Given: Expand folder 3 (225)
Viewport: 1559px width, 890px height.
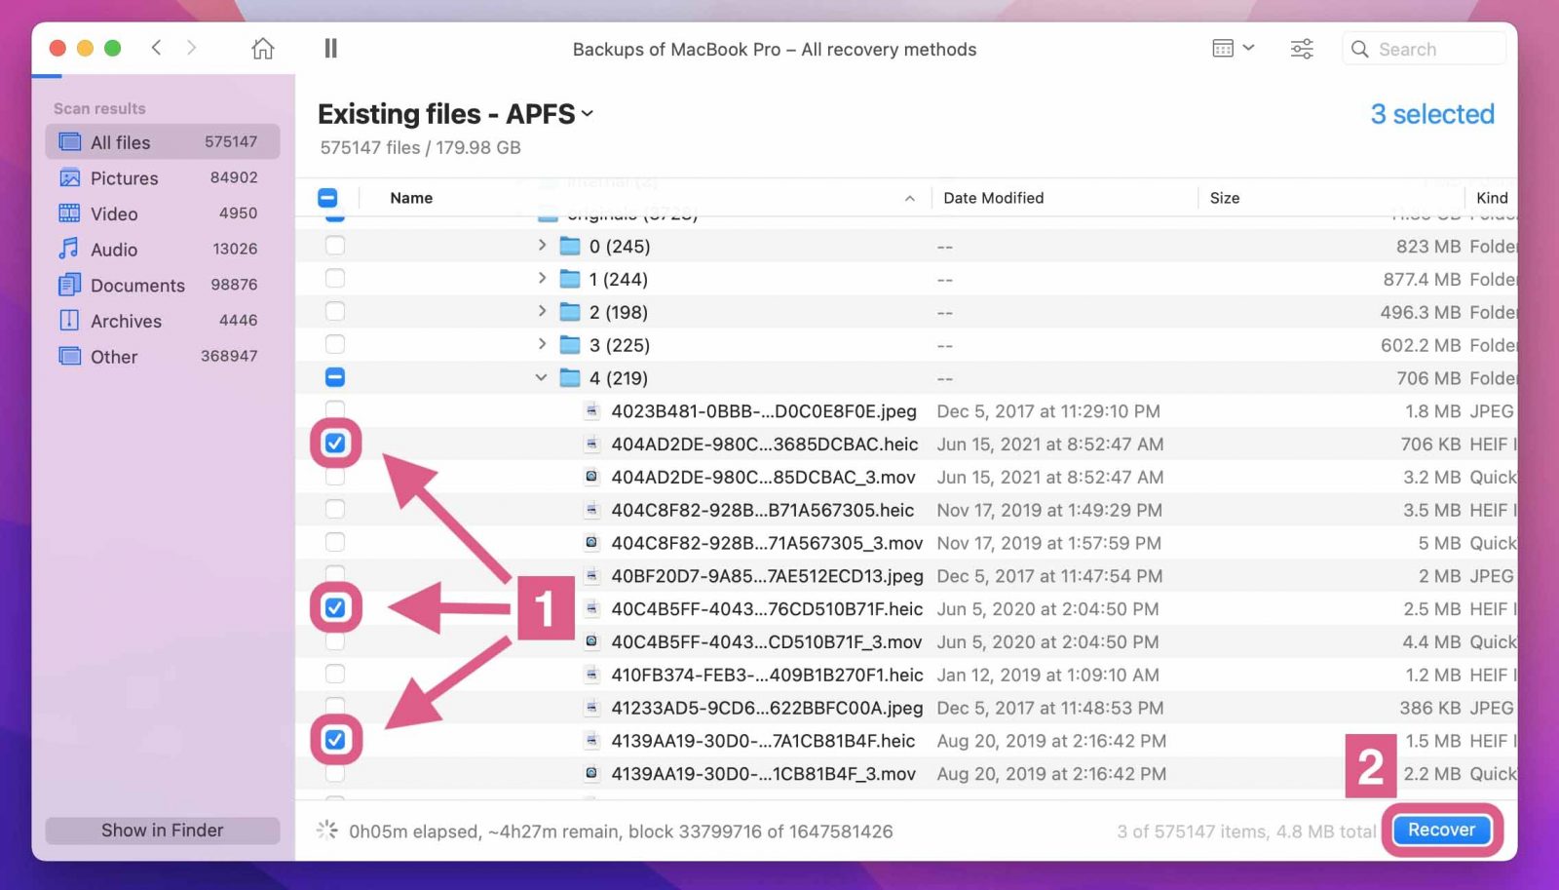Looking at the screenshot, I should 542,344.
